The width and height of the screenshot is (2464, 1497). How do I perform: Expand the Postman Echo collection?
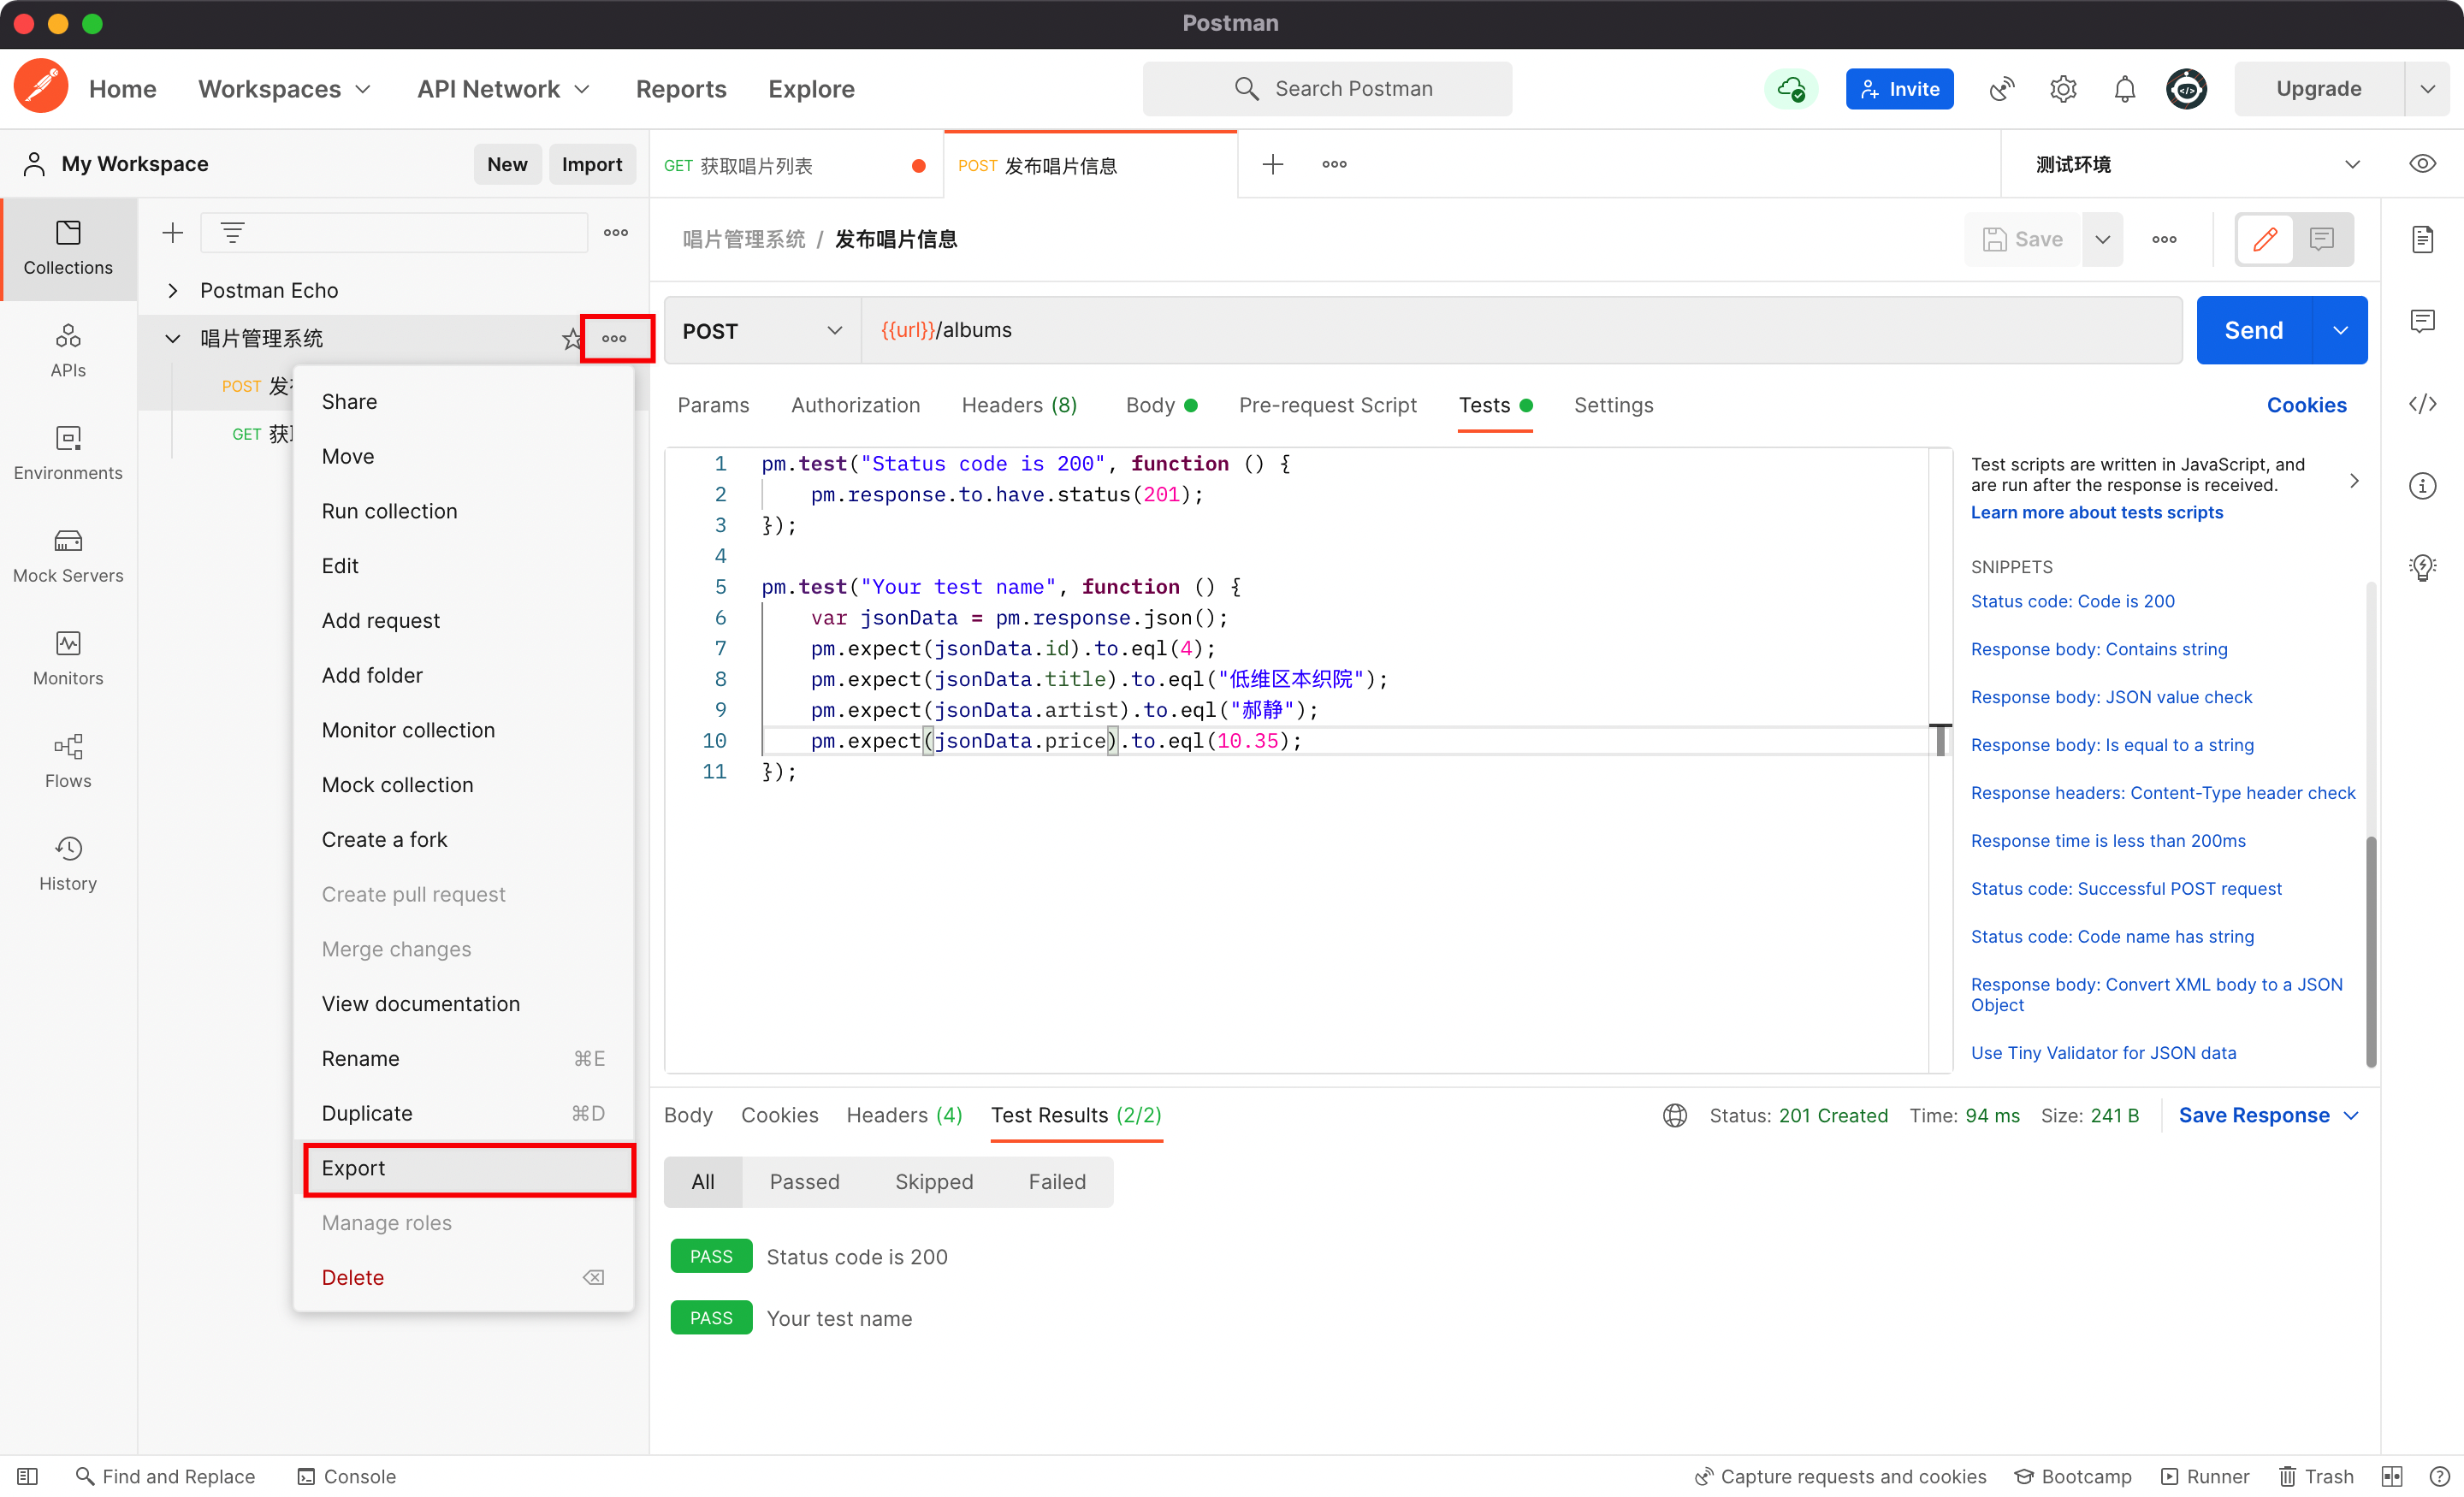[x=173, y=290]
